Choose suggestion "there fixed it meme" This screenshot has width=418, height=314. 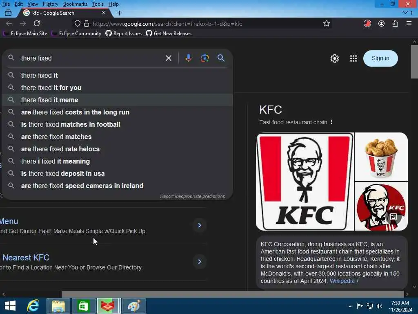[x=117, y=100]
